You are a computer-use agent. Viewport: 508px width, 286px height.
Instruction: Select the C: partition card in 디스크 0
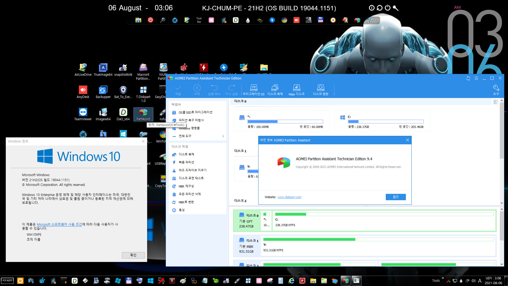[x=382, y=121]
